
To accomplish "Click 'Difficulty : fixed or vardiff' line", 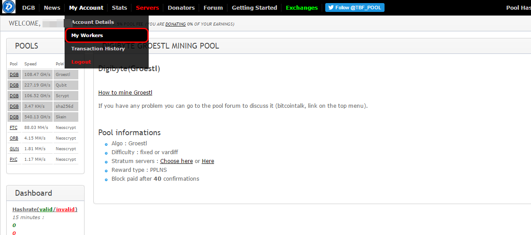I will pos(145,152).
